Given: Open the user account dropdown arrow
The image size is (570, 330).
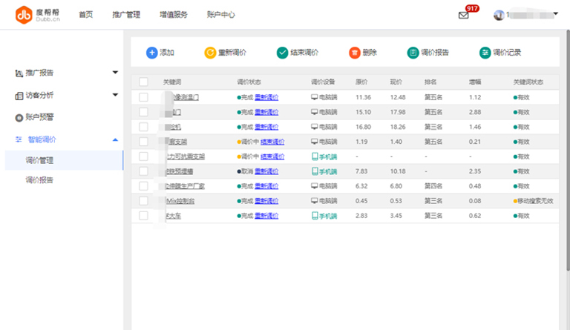Looking at the screenshot, I should [556, 14].
